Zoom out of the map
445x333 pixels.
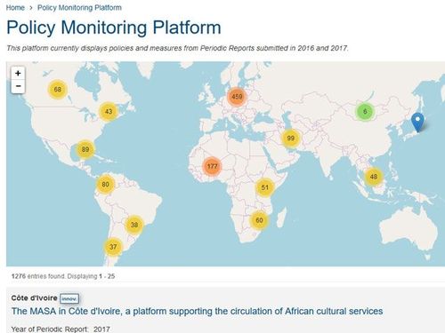18,86
